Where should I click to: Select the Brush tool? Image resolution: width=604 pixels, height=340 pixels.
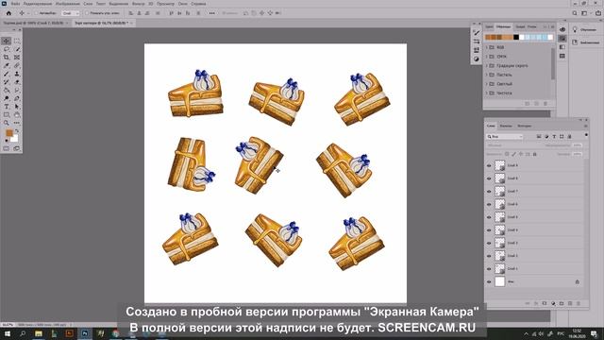7,74
